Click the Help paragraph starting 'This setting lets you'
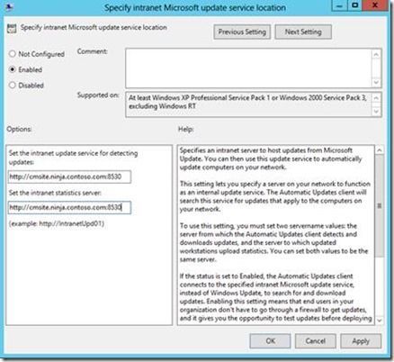This screenshot has height=362, width=394. [275, 196]
